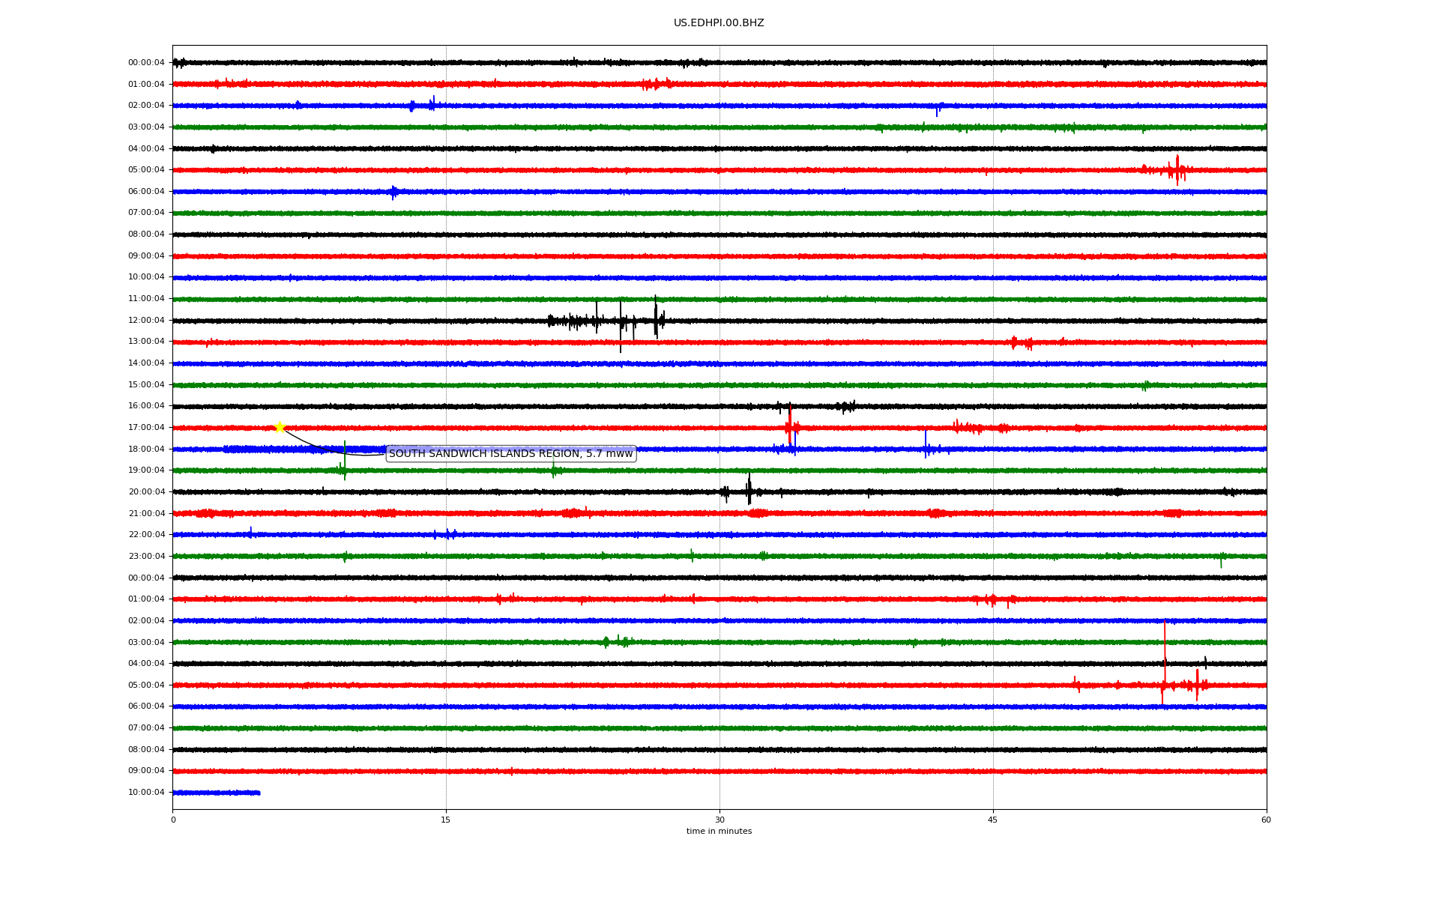Click the 60 tick on the x-axis
Image resolution: width=1439 pixels, height=899 pixels.
click(1266, 820)
